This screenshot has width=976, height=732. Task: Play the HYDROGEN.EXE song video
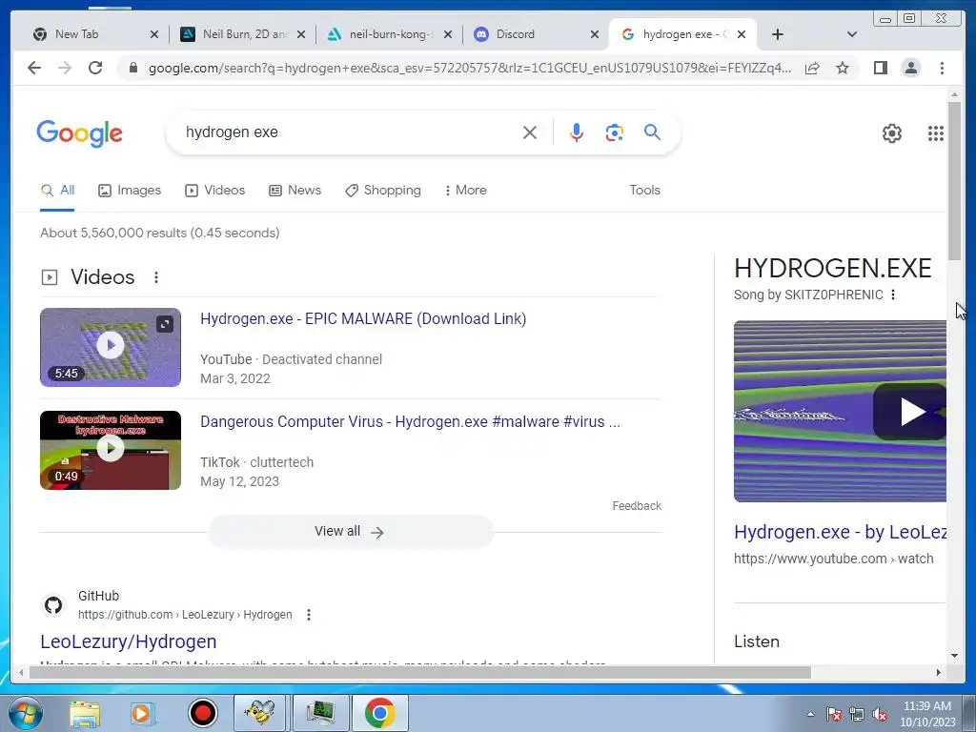(908, 412)
